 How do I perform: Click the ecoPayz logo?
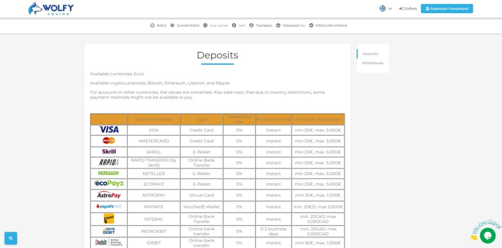point(109,184)
